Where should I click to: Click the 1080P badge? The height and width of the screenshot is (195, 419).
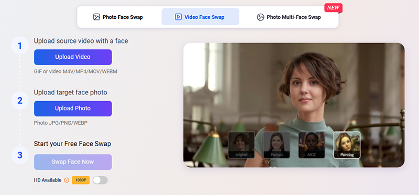pyautogui.click(x=81, y=180)
